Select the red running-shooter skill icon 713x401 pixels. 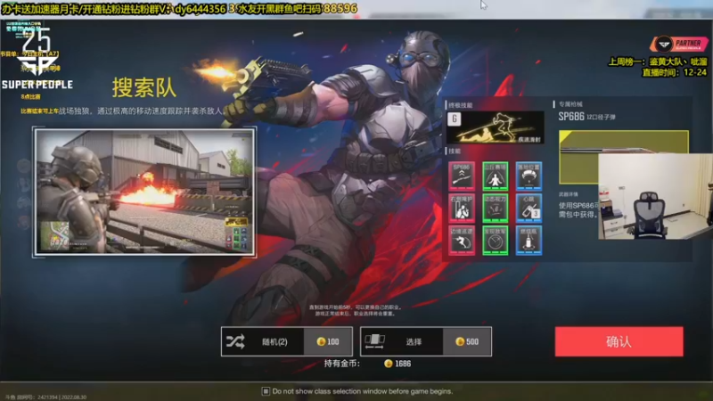462,240
